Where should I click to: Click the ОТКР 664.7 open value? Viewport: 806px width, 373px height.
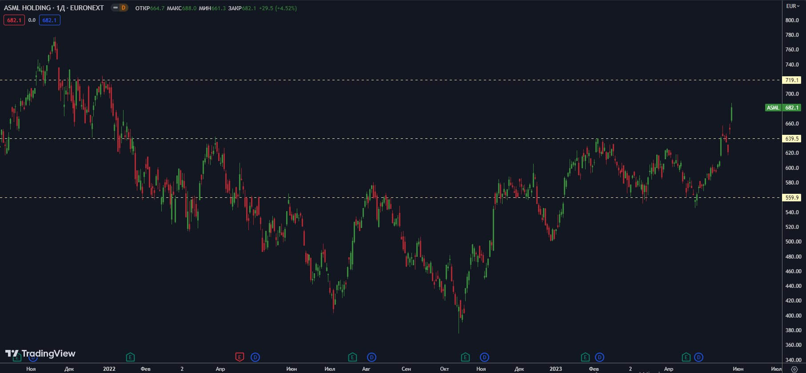point(150,8)
